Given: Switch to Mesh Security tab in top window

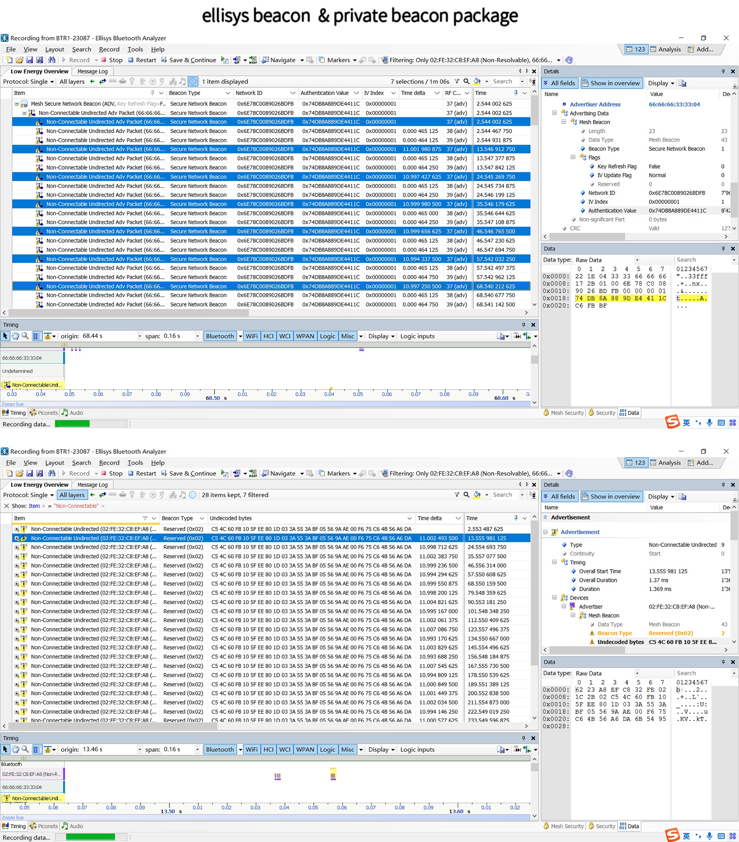Looking at the screenshot, I should coord(563,413).
